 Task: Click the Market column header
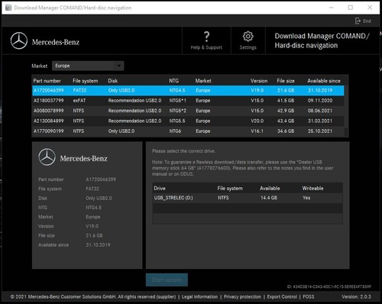click(x=203, y=81)
